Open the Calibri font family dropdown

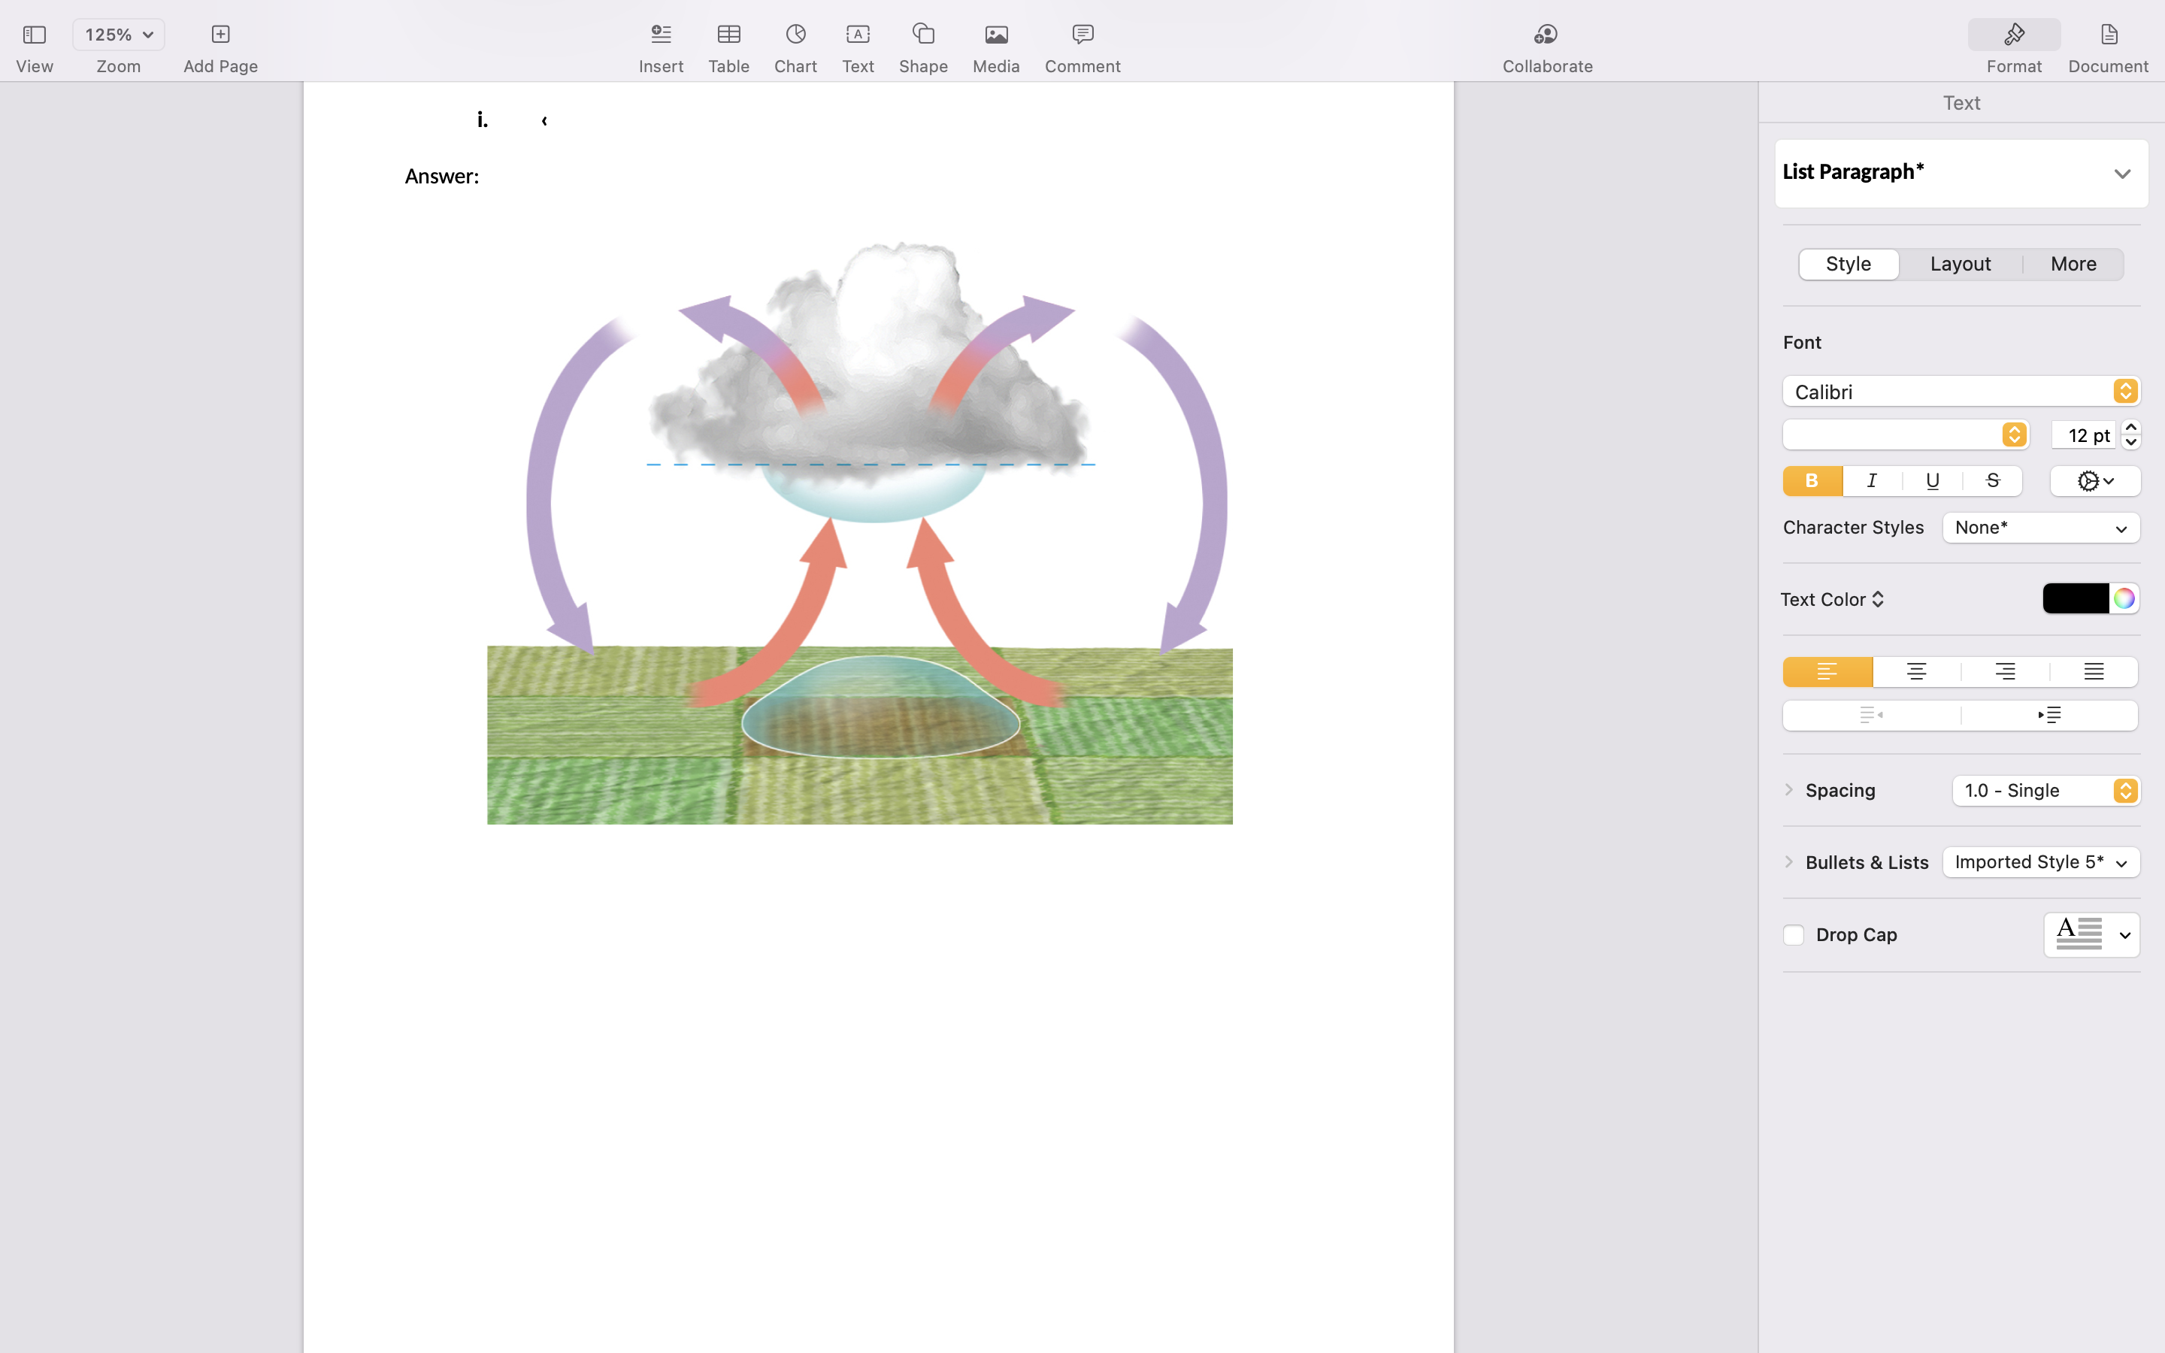tap(1961, 391)
